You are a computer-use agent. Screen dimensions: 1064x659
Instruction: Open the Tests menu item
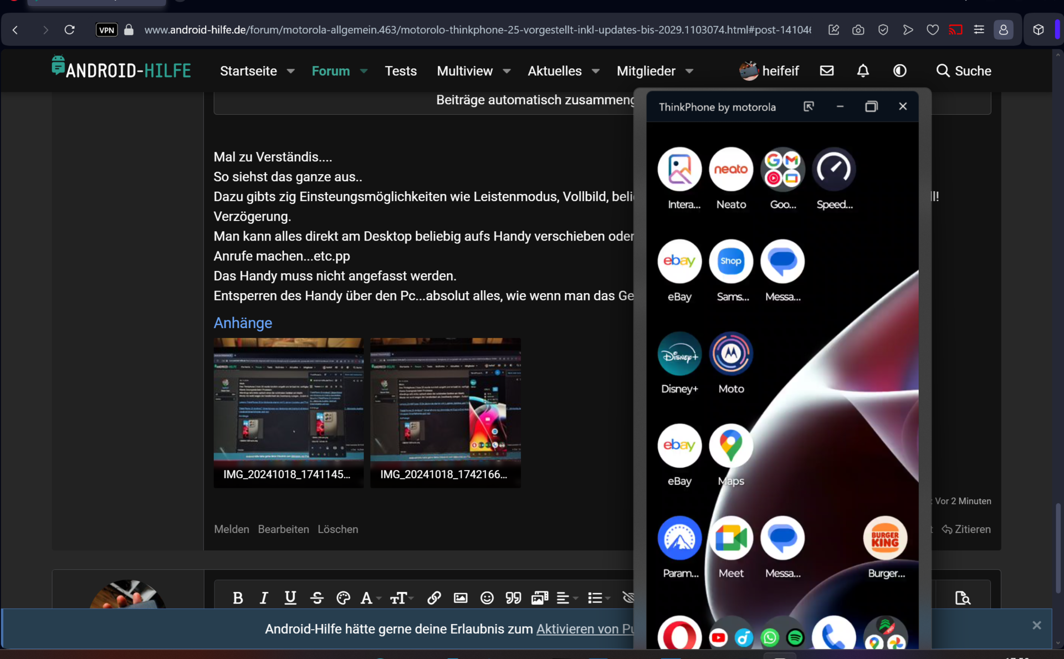pyautogui.click(x=400, y=71)
